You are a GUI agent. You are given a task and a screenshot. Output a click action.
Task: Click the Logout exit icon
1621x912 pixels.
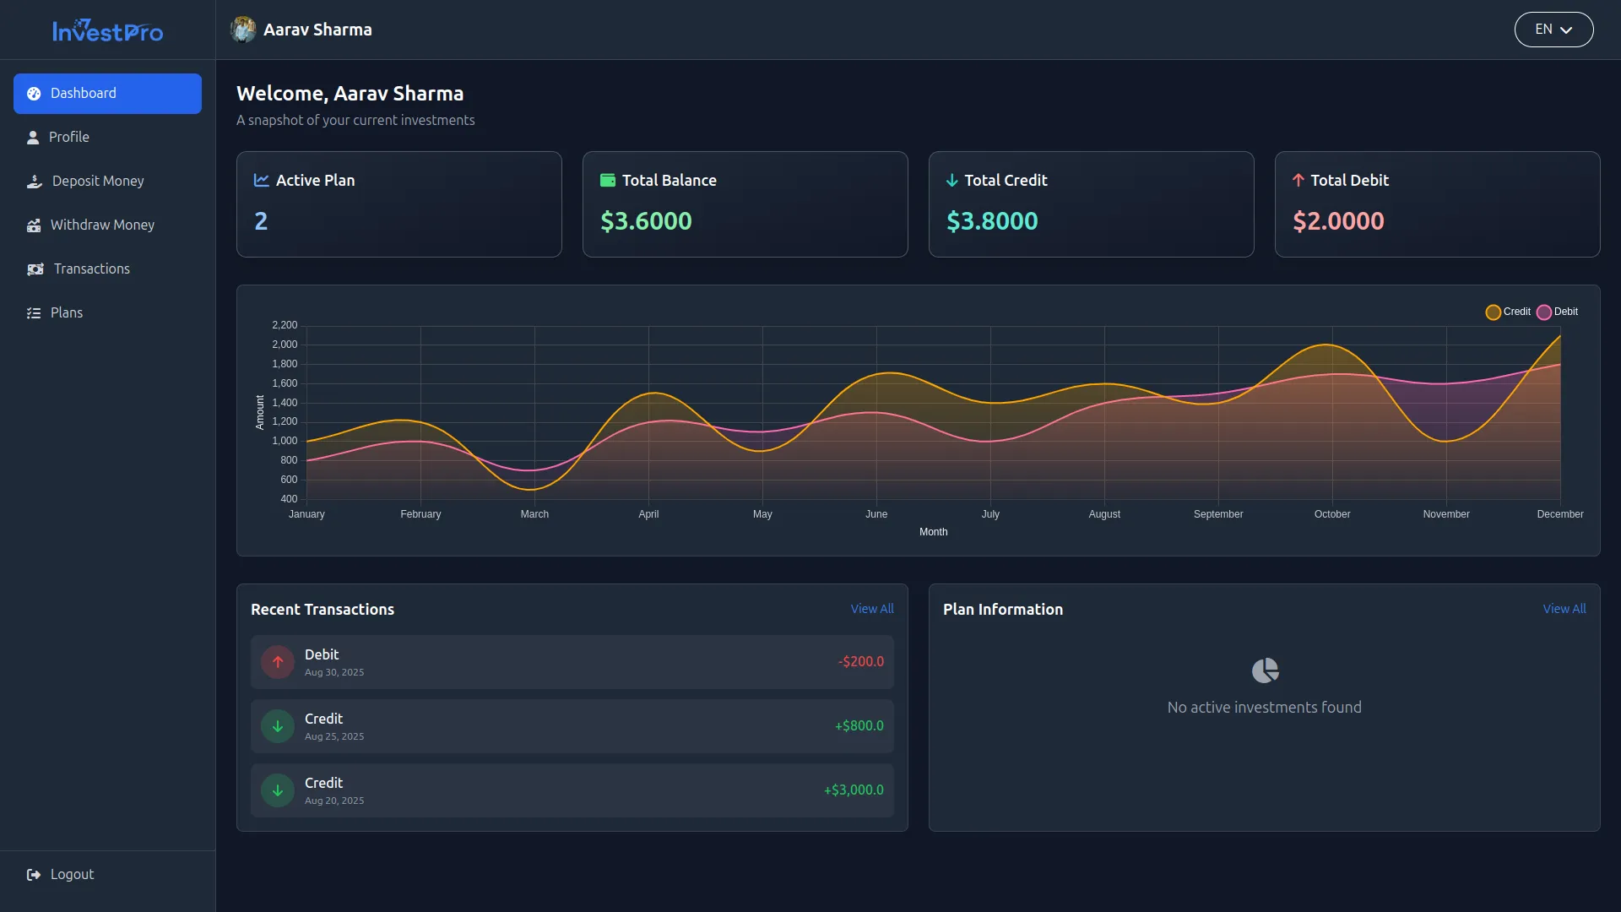point(34,875)
